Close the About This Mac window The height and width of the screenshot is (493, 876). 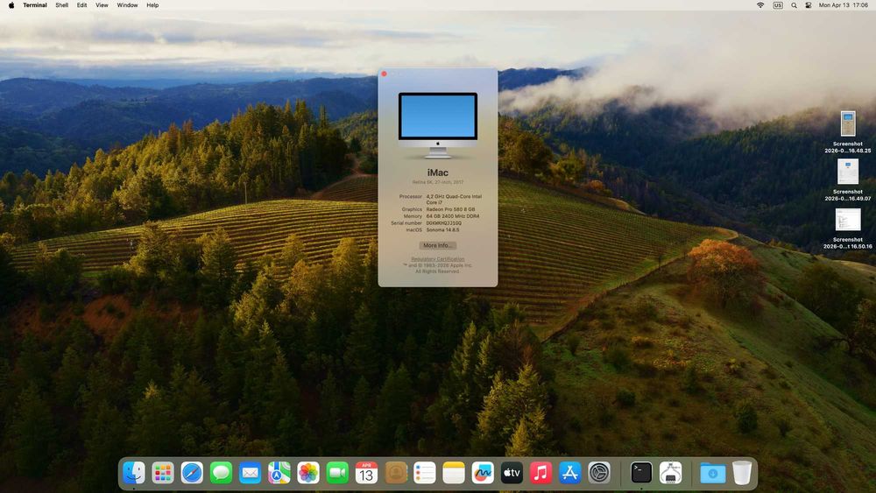coord(385,74)
